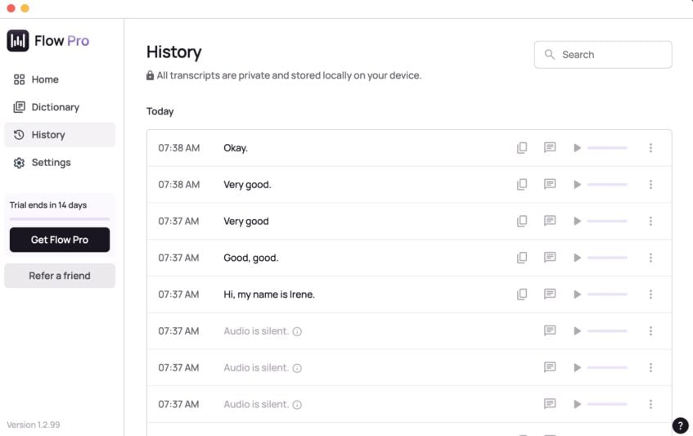This screenshot has height=436, width=693.
Task: Click info icon on first 'Audio is silent'
Action: 297,332
